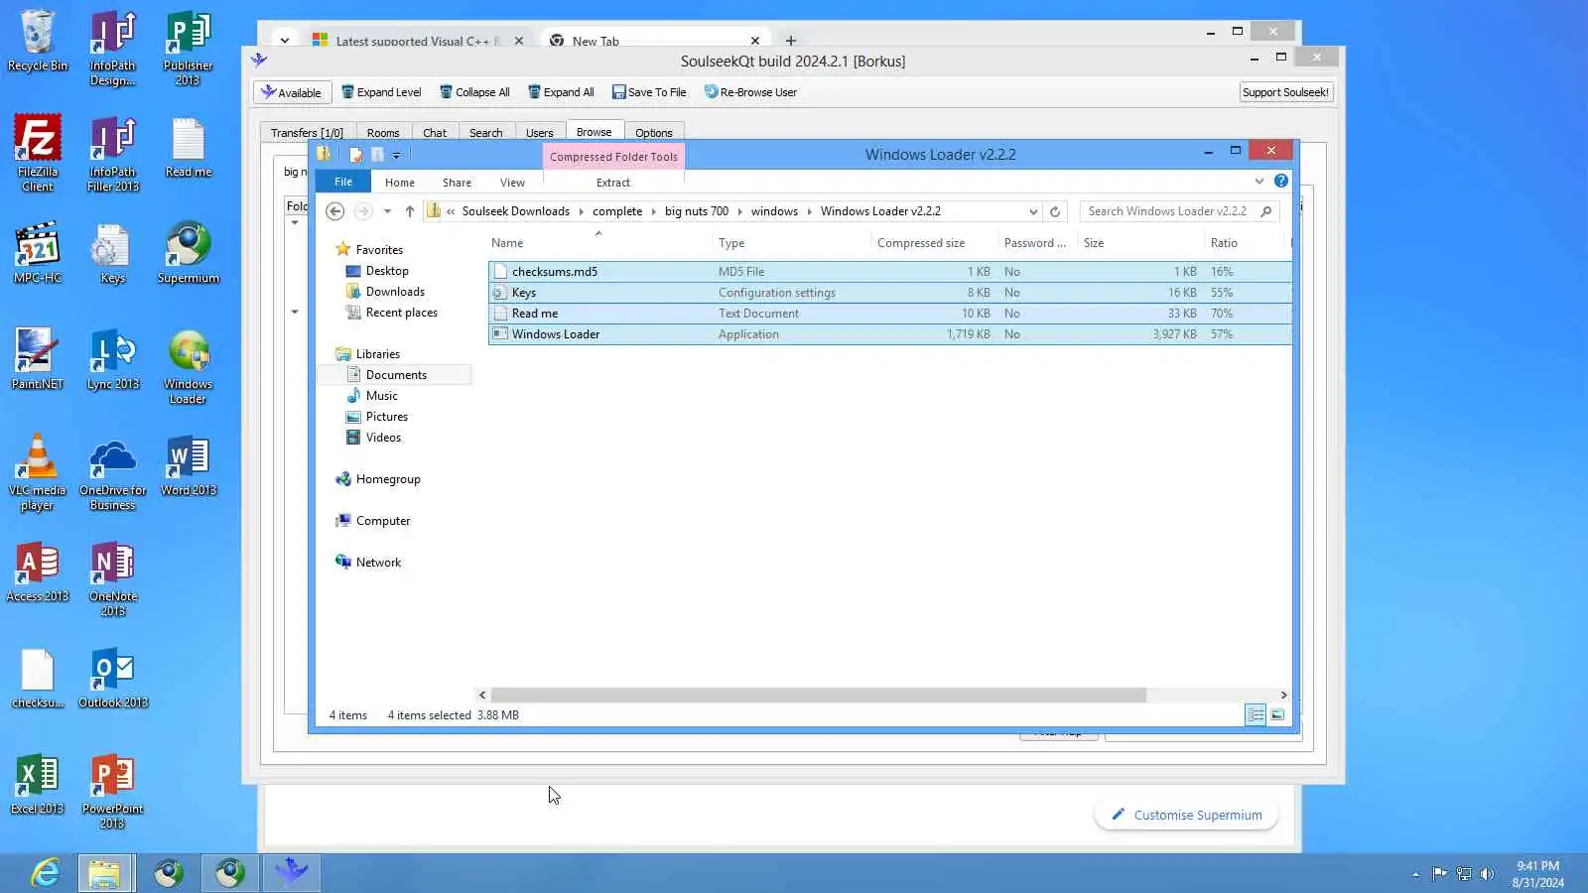Open Outlook 2013 desktop shortcut

(113, 678)
